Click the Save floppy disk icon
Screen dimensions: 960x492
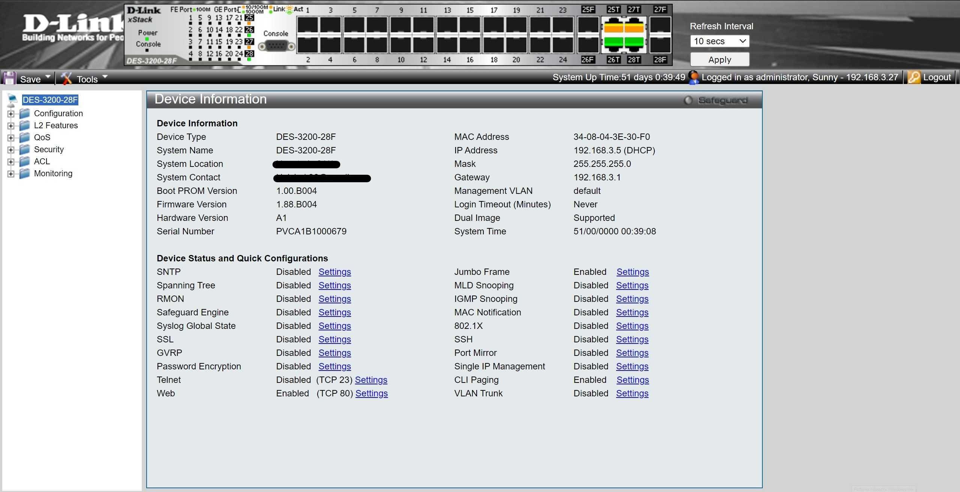pos(9,78)
